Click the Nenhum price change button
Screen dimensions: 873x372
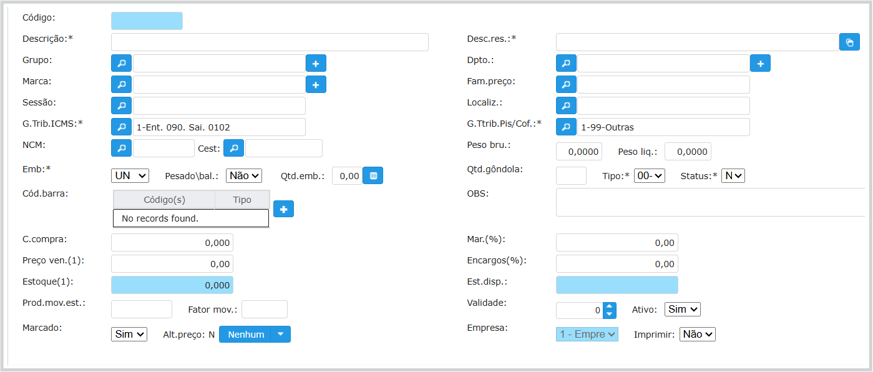coord(246,334)
